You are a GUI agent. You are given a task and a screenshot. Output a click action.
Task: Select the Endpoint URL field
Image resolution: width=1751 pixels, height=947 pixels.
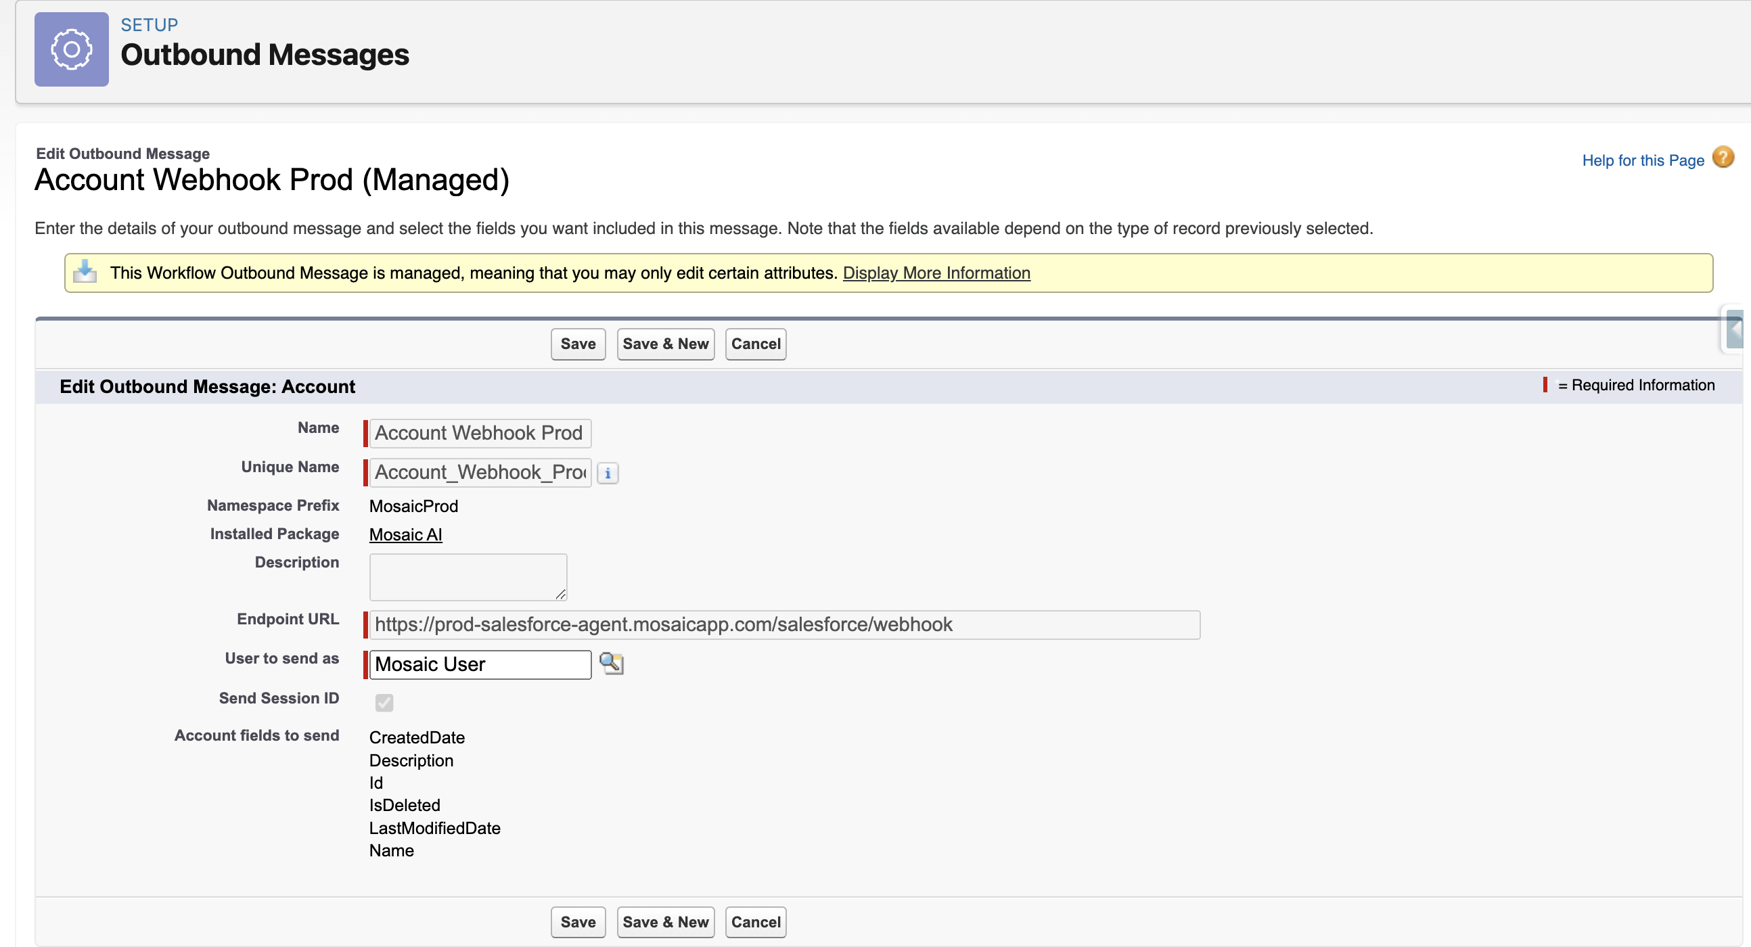tap(783, 624)
